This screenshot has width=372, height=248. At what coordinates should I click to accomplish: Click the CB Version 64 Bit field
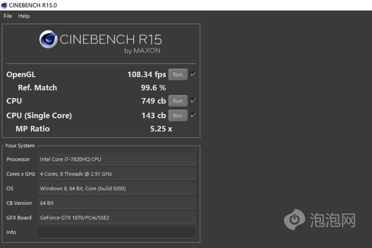(117, 203)
